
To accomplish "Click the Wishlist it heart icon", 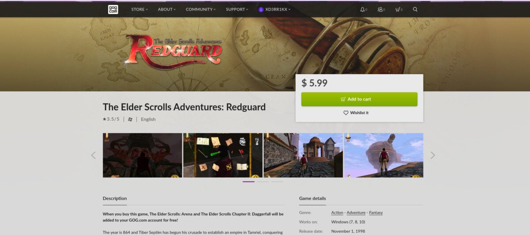I will (x=346, y=113).
